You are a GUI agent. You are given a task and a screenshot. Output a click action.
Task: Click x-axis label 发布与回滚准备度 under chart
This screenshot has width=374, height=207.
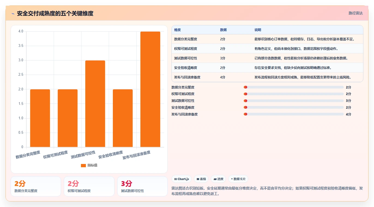click(136, 155)
